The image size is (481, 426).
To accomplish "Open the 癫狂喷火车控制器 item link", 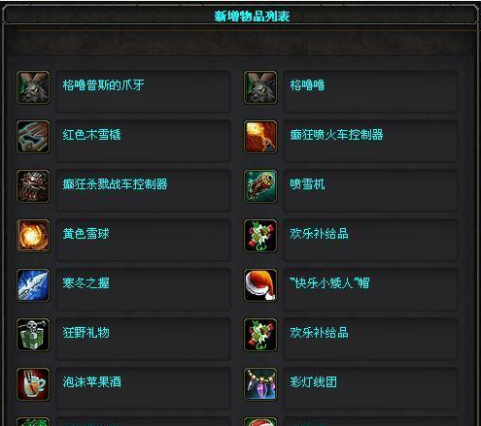I will tap(336, 135).
